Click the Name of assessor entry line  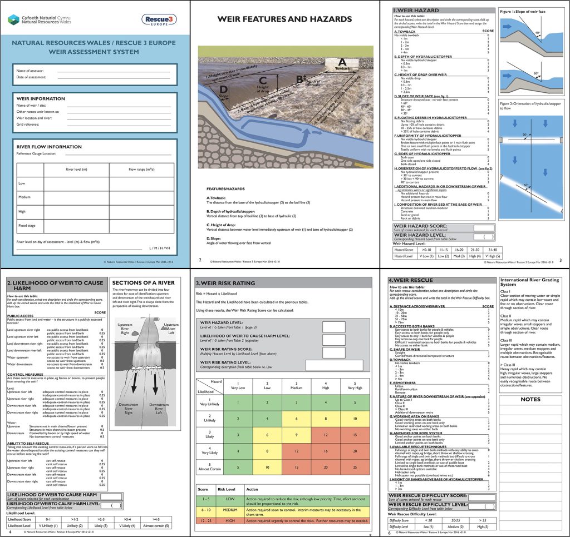click(x=114, y=72)
